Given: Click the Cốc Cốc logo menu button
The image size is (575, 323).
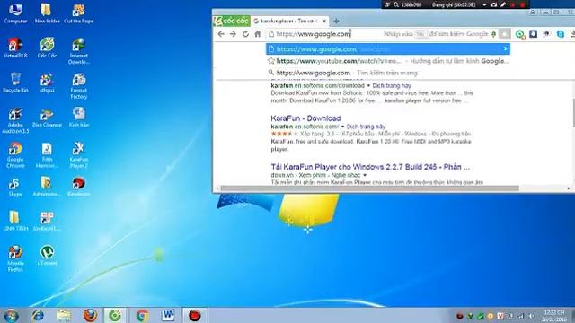Looking at the screenshot, I should 232,22.
